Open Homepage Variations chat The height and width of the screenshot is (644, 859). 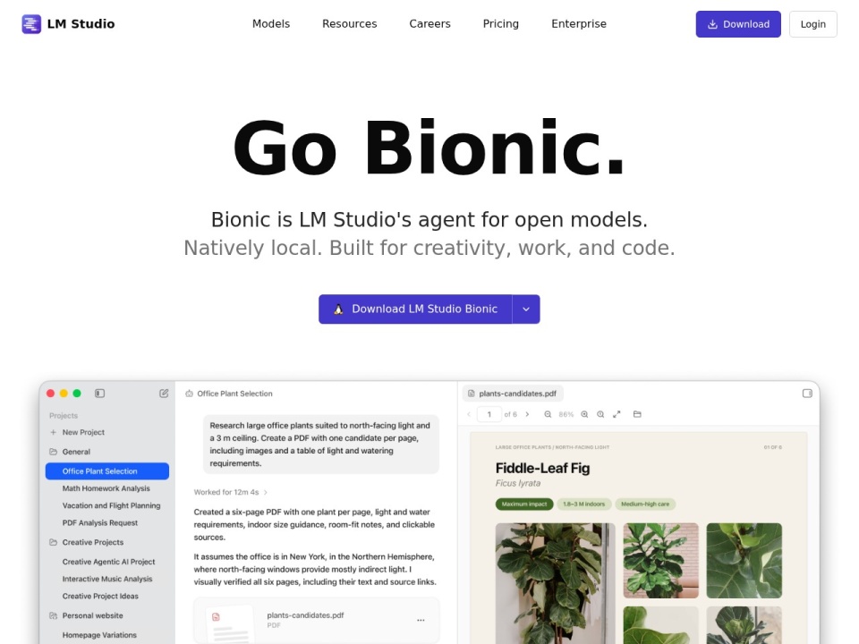coord(99,635)
